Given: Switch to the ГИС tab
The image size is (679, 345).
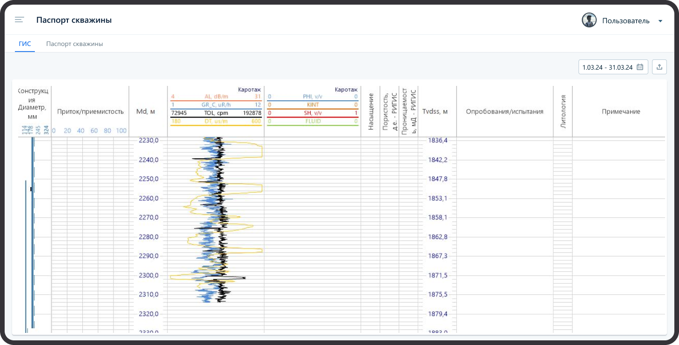Looking at the screenshot, I should [x=25, y=44].
